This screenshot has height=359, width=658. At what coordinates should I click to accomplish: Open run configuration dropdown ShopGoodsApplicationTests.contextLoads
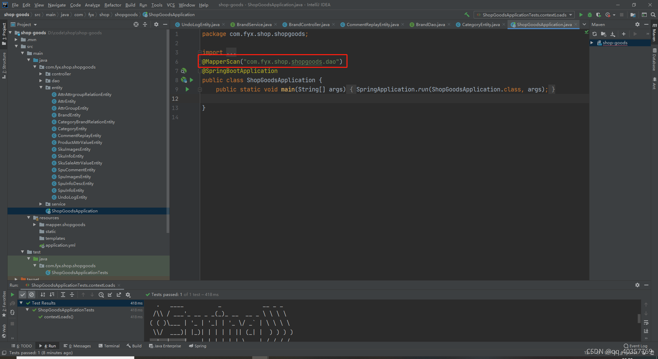[524, 15]
